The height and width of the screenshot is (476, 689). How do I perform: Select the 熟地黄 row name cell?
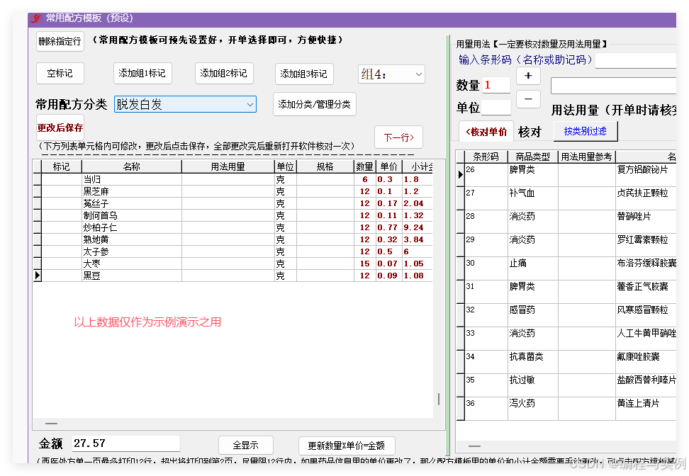(x=131, y=239)
